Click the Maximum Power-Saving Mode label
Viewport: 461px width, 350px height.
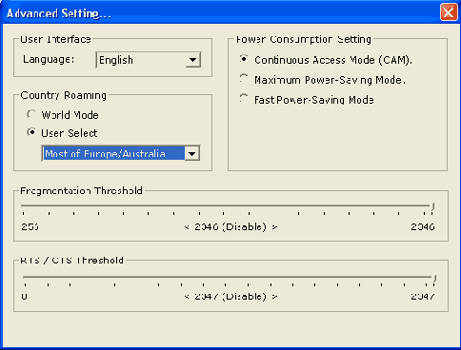pos(330,80)
